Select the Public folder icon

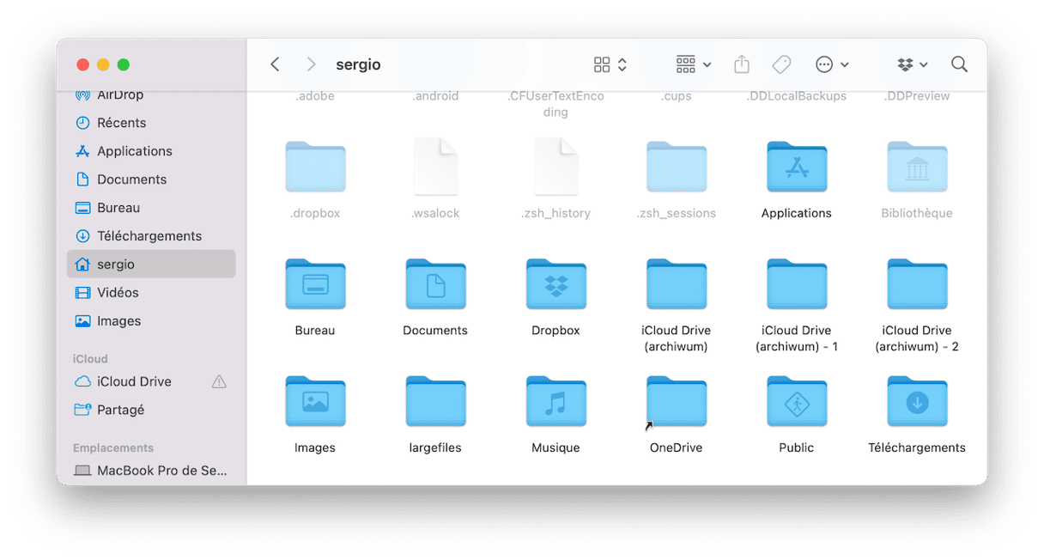(797, 401)
